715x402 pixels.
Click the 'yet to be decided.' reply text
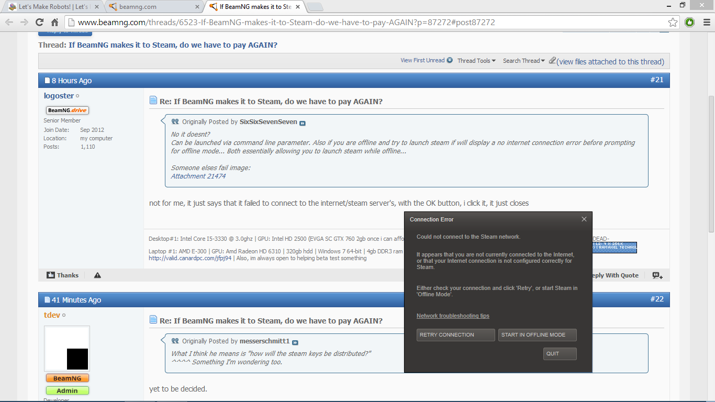[178, 389]
